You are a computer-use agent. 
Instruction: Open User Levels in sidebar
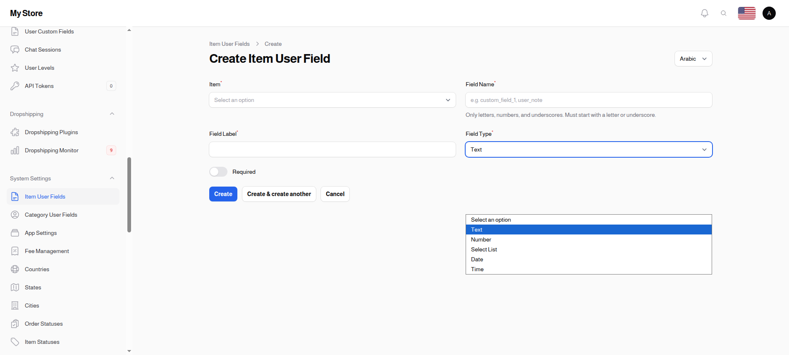point(63,68)
